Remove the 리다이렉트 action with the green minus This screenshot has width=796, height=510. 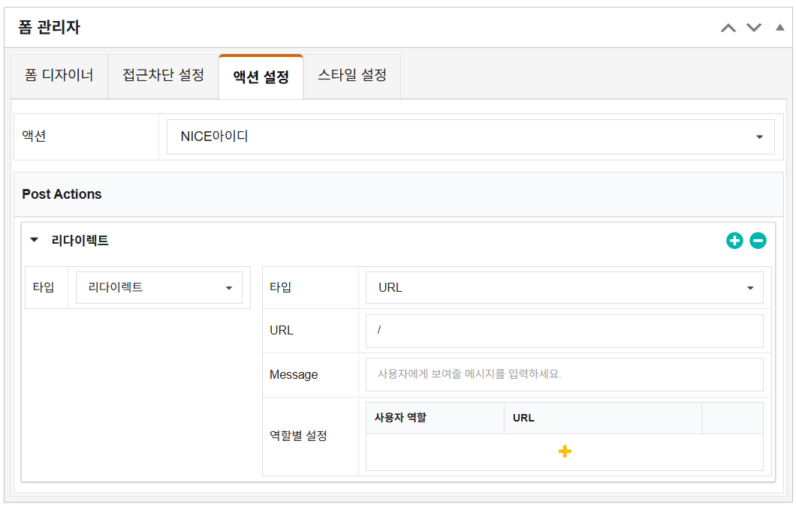[758, 241]
